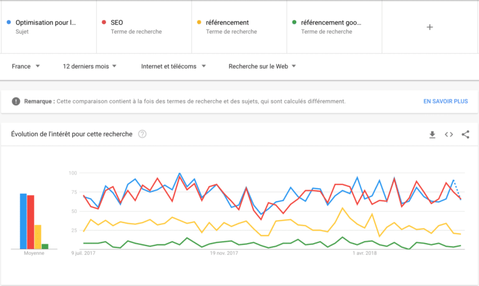Add a comparison term with plus
Screen dimensions: 479x286
click(x=429, y=27)
